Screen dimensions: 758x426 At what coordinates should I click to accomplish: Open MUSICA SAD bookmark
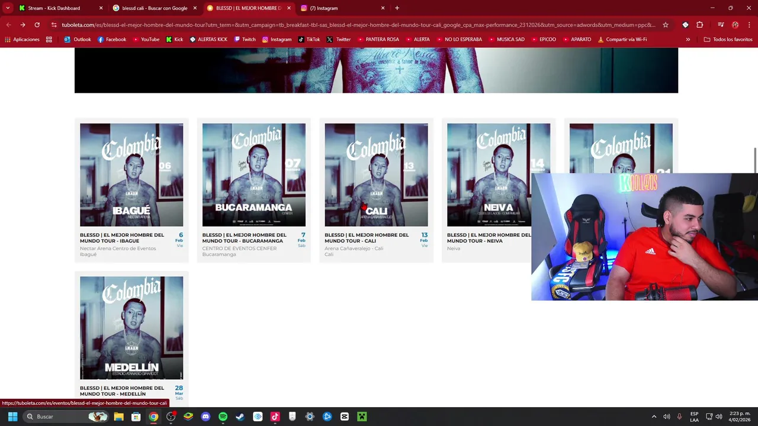point(506,40)
